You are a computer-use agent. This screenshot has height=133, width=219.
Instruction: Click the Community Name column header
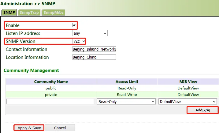point(51,82)
